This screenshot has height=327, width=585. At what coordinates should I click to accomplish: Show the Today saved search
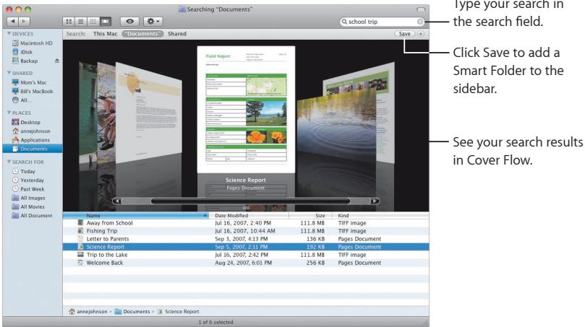click(x=24, y=171)
